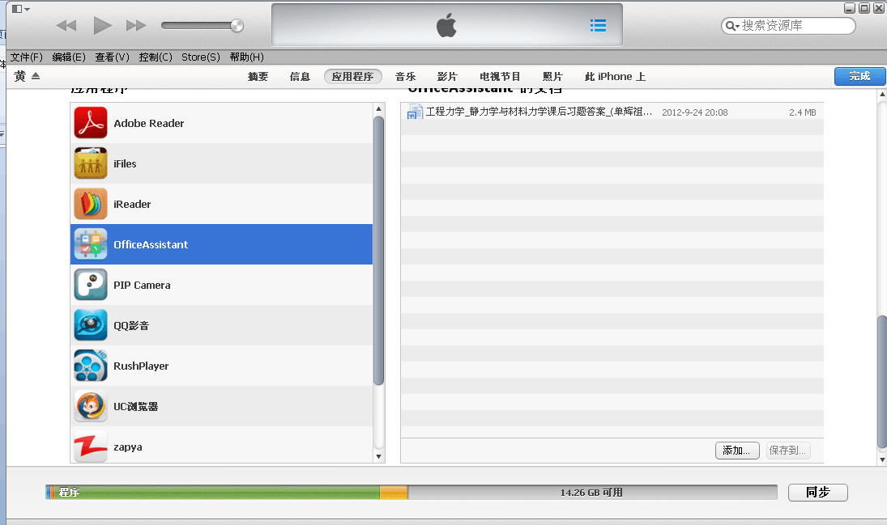
Task: Select the UC浏览器 app icon
Action: (x=91, y=406)
